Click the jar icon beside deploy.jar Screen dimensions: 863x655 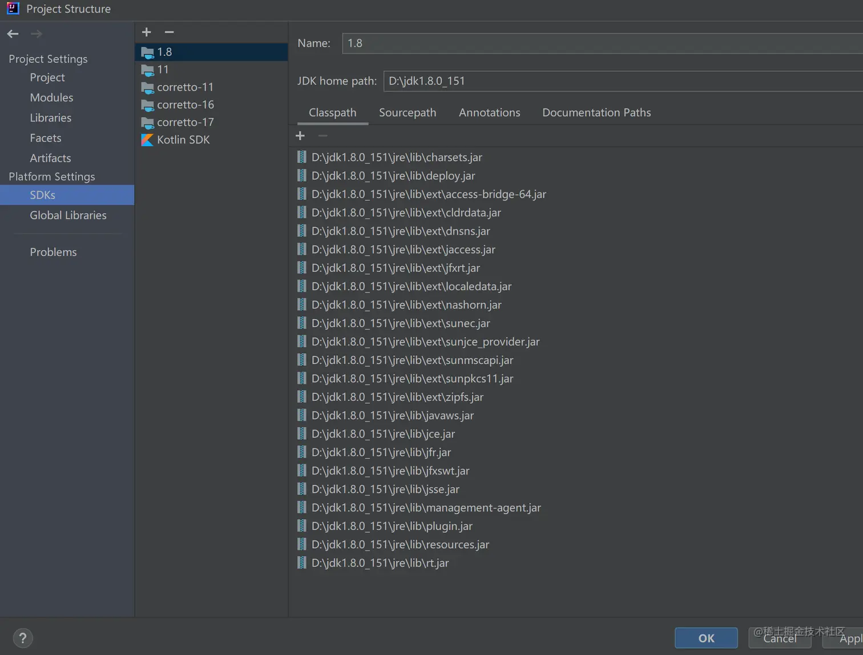(x=302, y=175)
